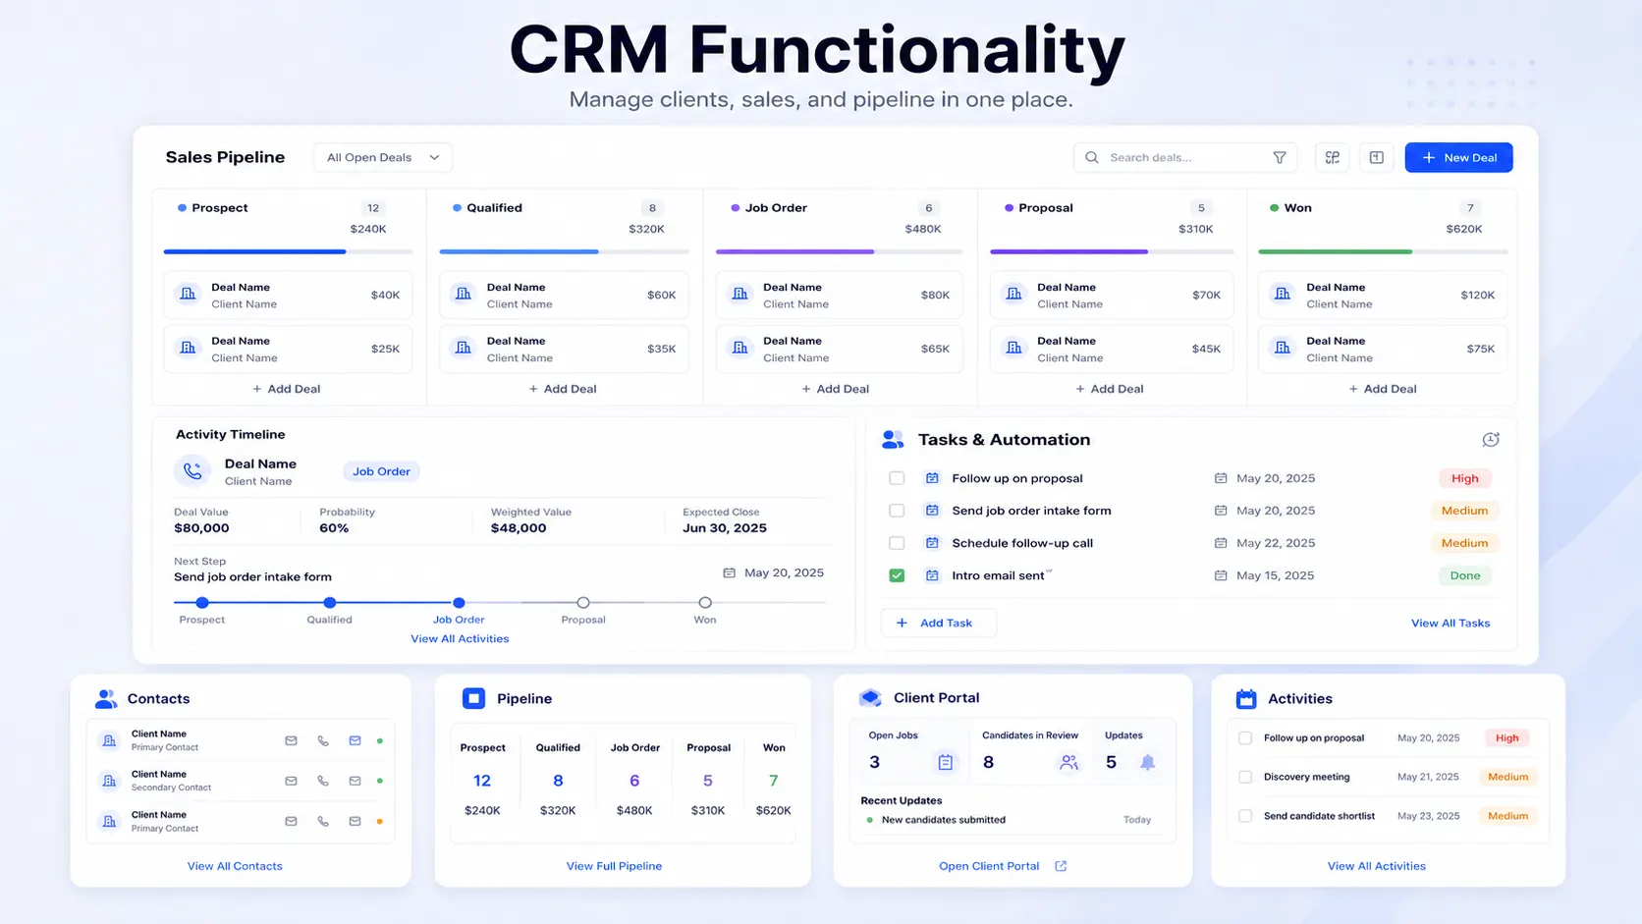Click into the Search deals field
Viewport: 1642px width, 924px height.
click(1185, 157)
